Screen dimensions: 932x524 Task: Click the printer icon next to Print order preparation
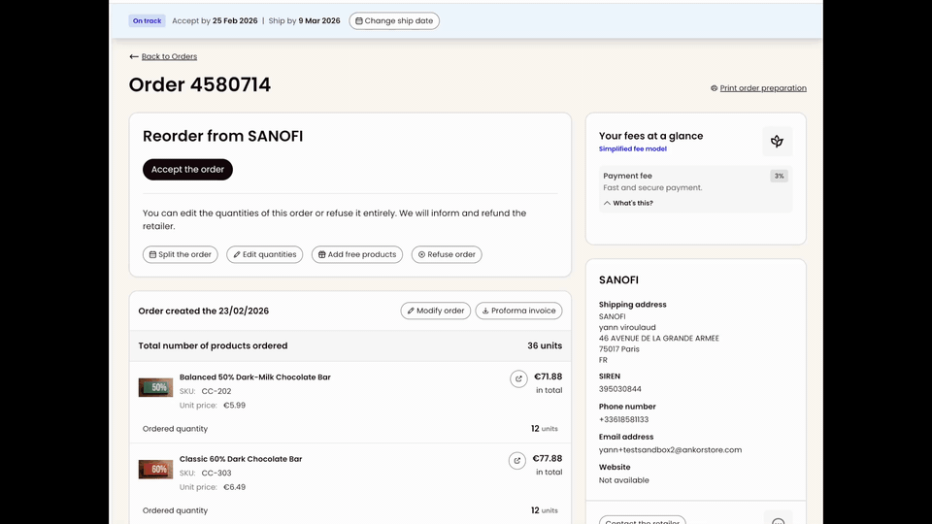714,88
